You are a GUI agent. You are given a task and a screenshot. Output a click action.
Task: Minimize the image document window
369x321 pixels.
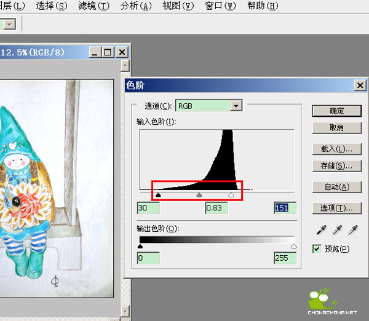pos(95,52)
